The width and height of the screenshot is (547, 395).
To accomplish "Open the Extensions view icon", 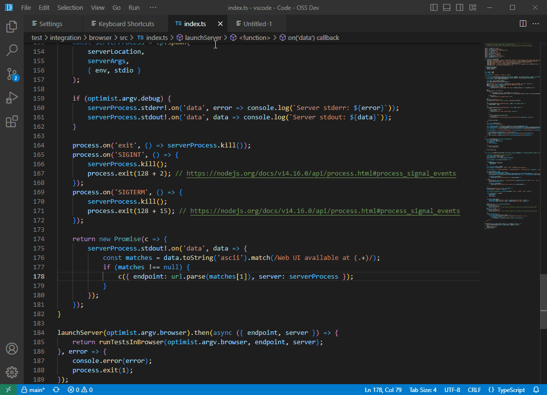I will (12, 122).
